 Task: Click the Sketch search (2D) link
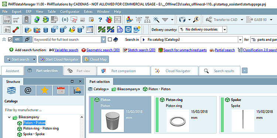tap(141, 50)
